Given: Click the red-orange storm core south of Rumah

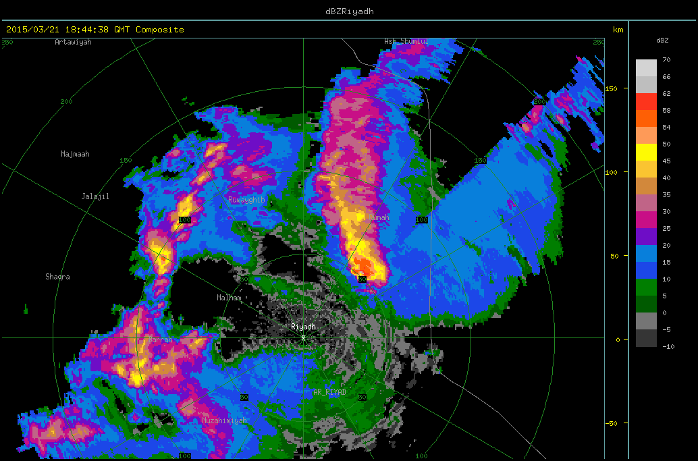Looking at the screenshot, I should (x=365, y=266).
